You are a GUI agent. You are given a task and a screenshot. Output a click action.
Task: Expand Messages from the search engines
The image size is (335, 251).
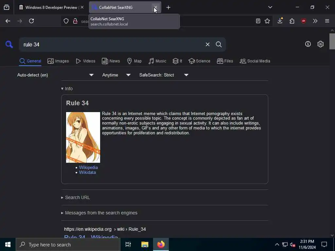tap(99, 213)
